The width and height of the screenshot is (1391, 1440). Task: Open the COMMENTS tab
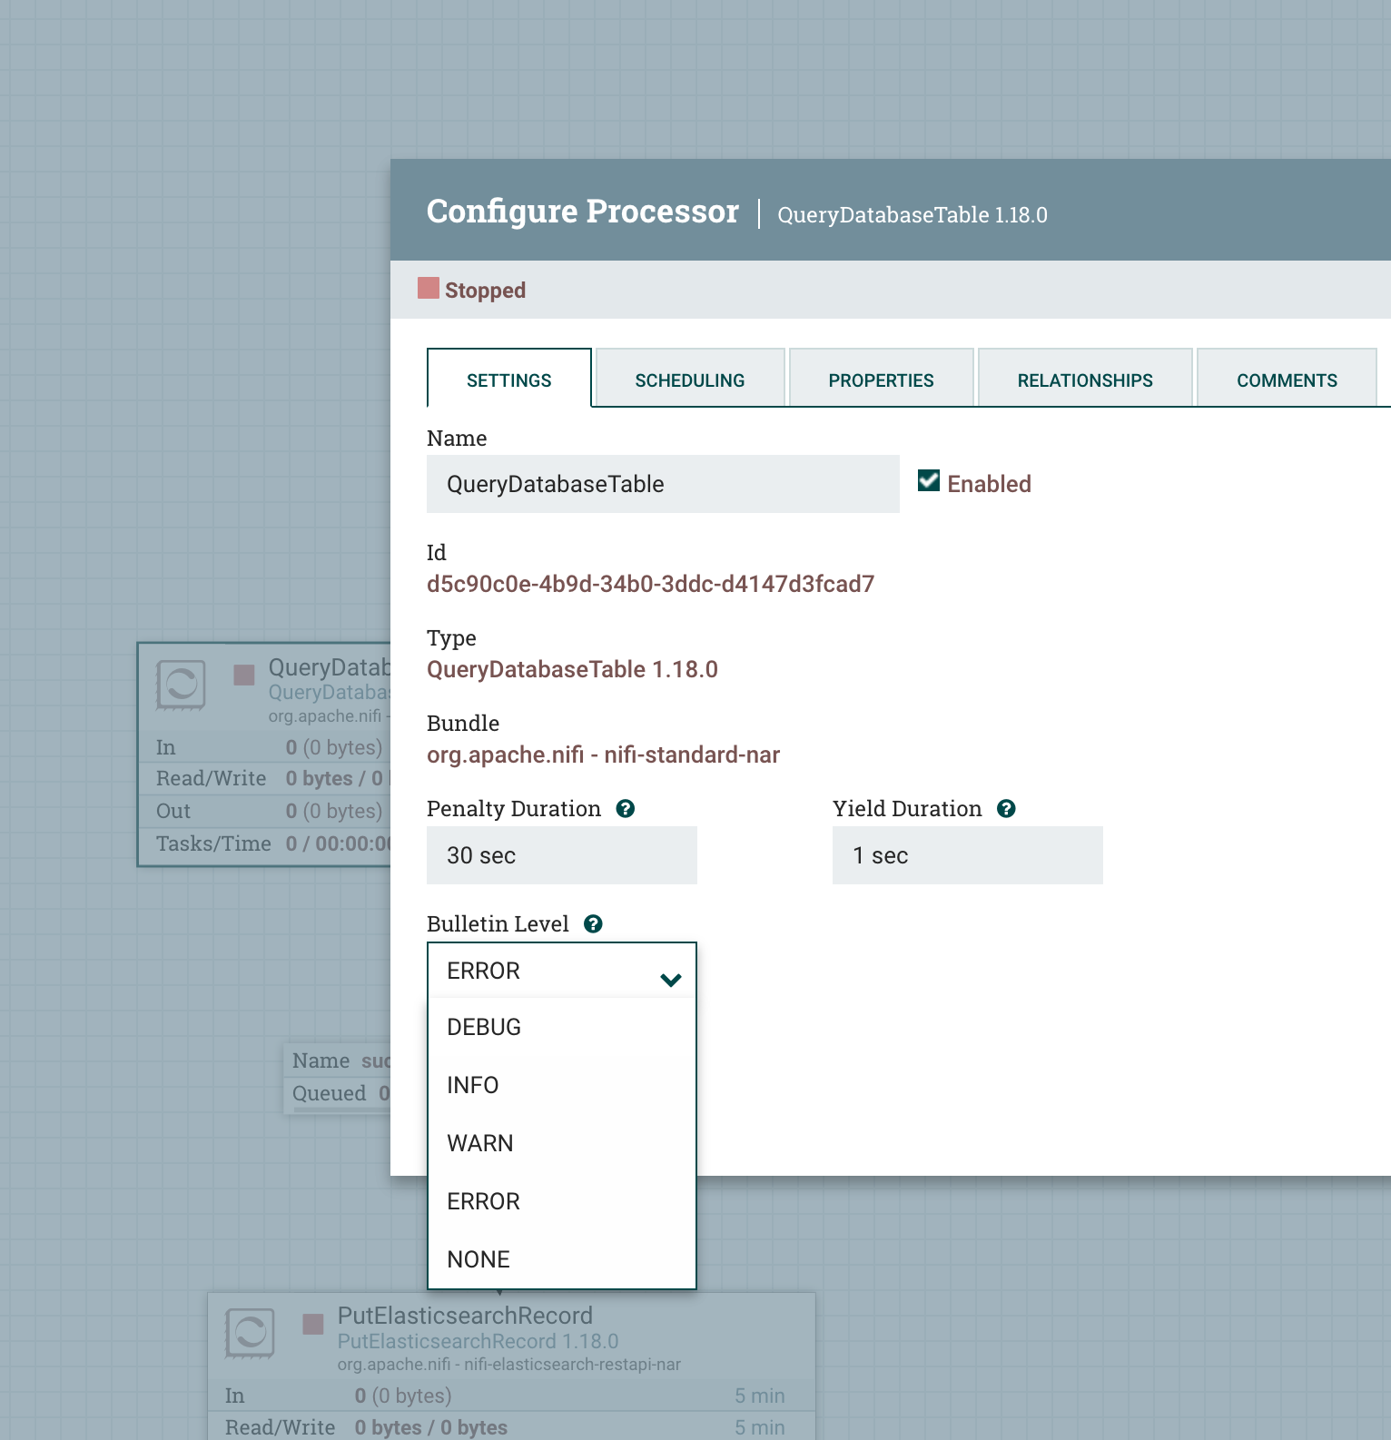(x=1287, y=380)
